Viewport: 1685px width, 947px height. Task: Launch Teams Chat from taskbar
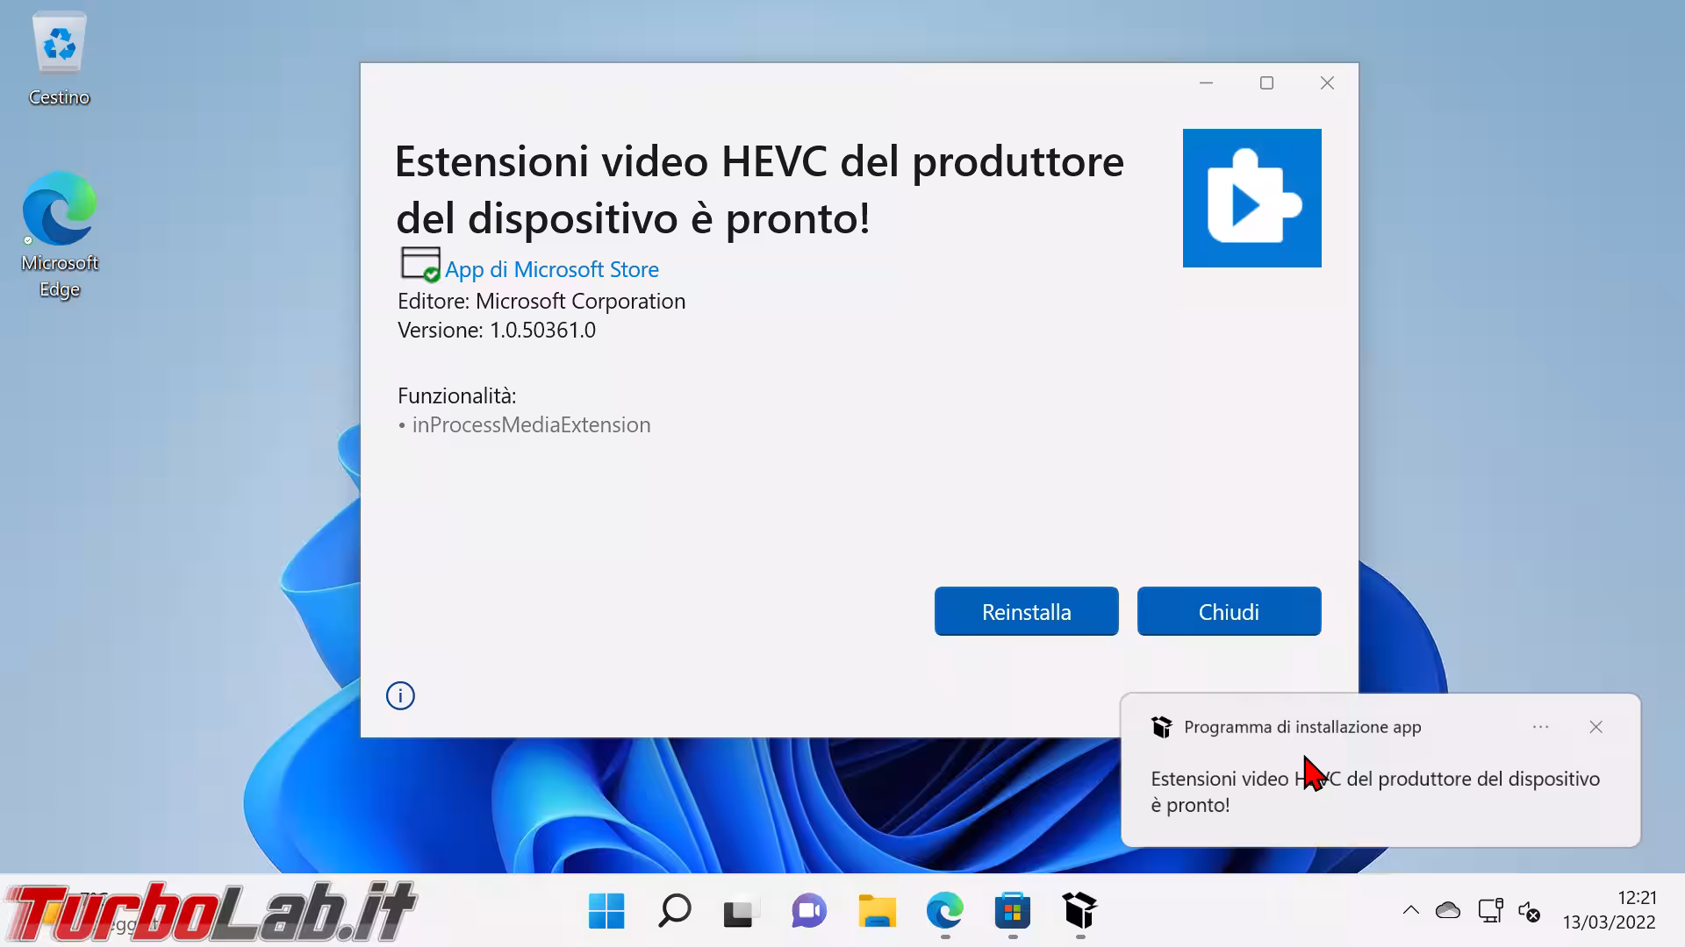809,911
